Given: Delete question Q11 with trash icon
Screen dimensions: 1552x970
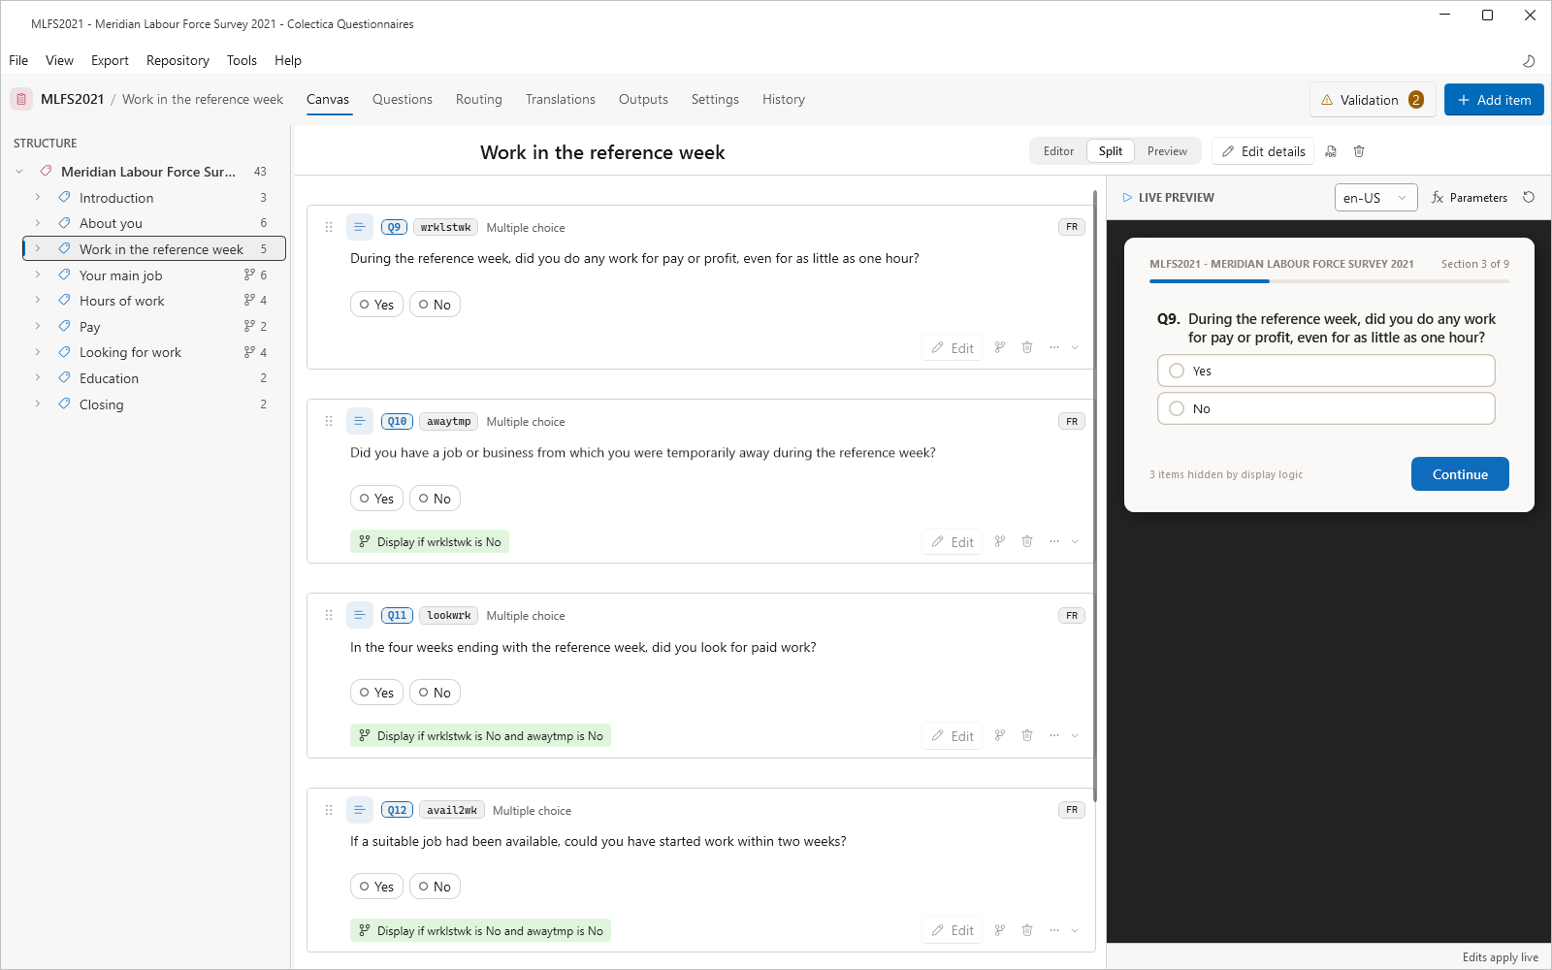Looking at the screenshot, I should click(x=1027, y=735).
